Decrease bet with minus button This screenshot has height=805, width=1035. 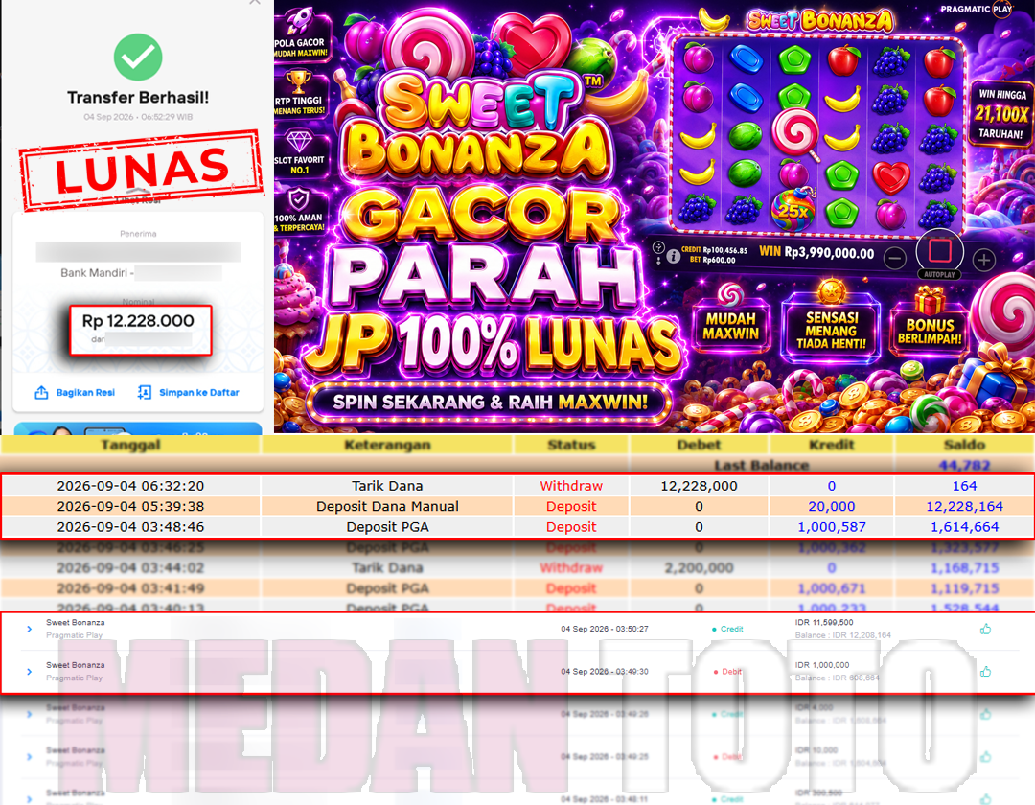[x=895, y=259]
